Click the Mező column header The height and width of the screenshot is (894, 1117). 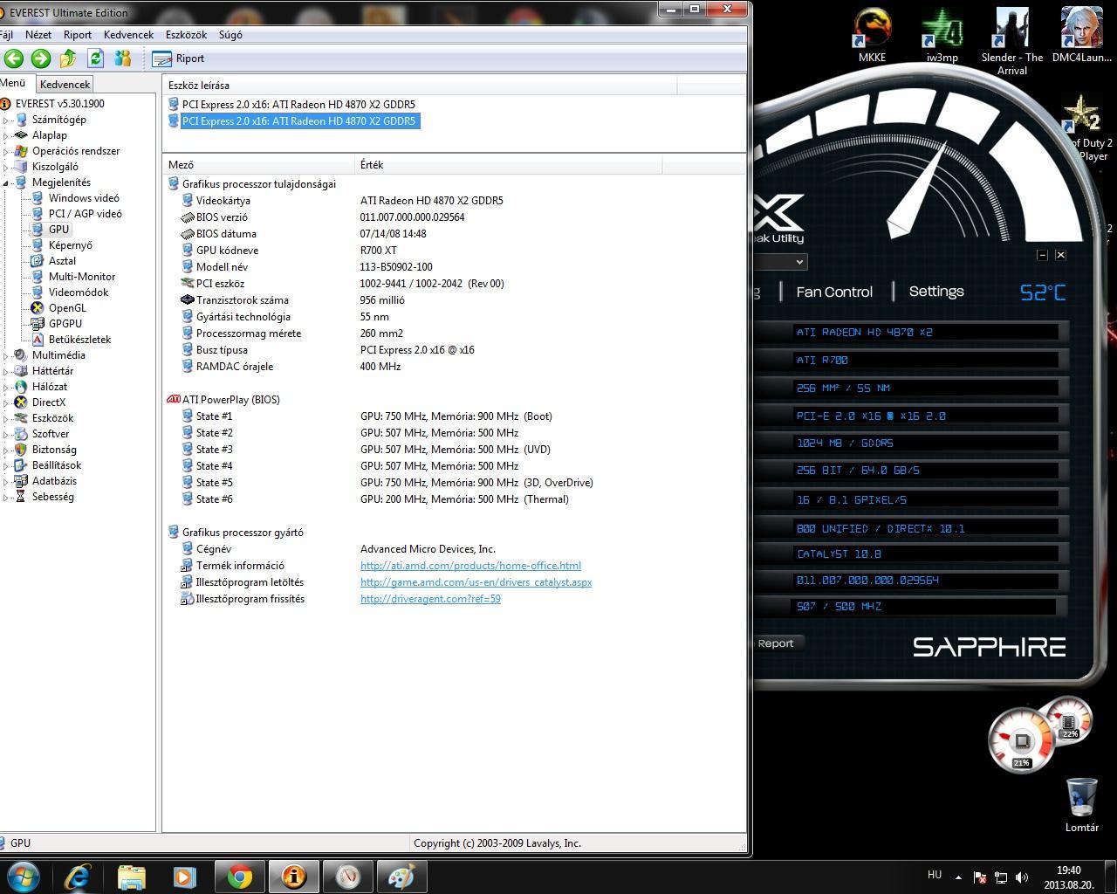pos(260,164)
